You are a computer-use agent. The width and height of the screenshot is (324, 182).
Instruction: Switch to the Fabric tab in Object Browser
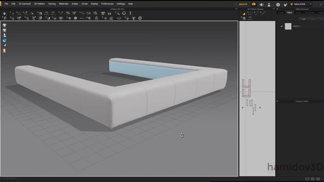[290, 13]
